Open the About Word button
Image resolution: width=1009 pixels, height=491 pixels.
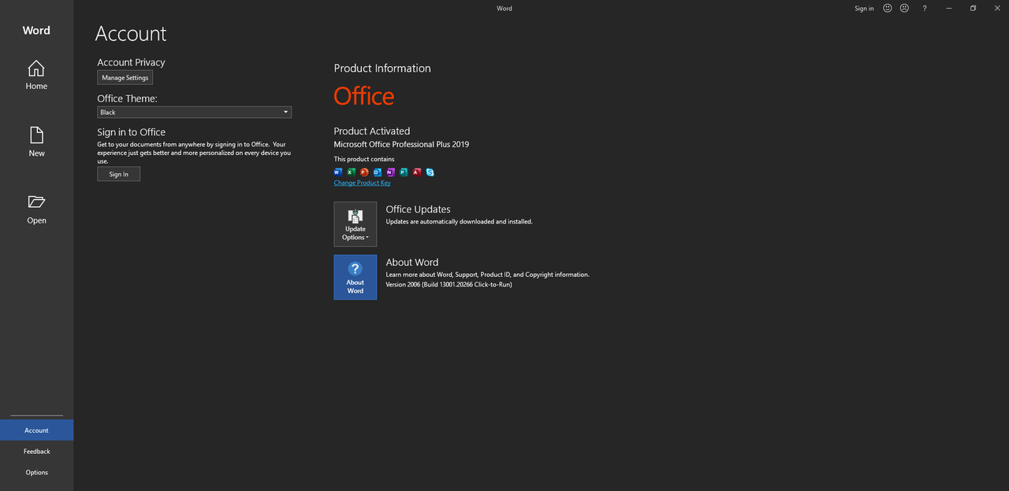356,277
